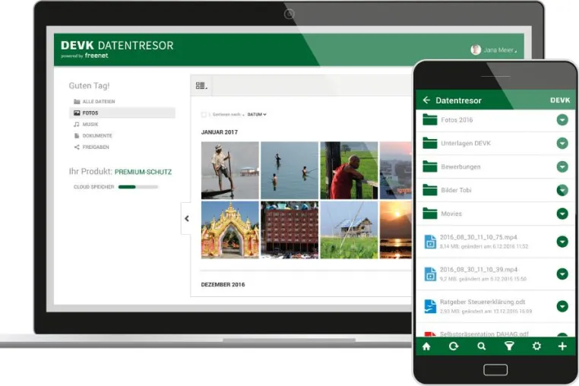Expand options for Bilder Tobi folder
The width and height of the screenshot is (579, 386).
click(x=562, y=190)
